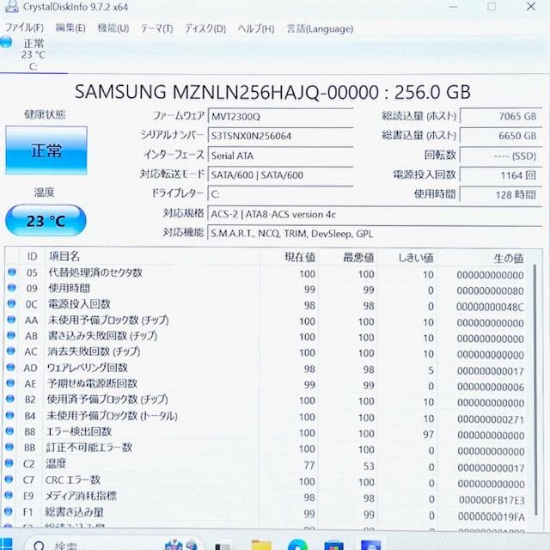Screen dimensions: 550x550
Task: Click the 23 °C temperature button
Action: coord(46,221)
